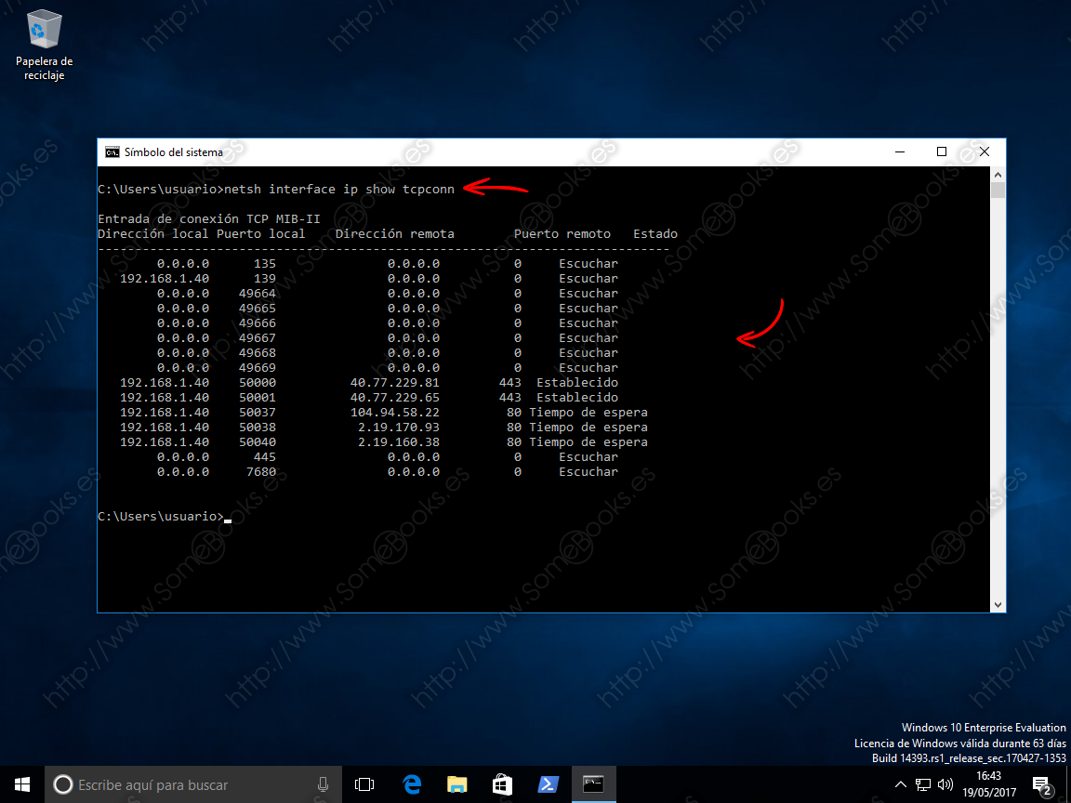
Task: Open Windows PowerShell from the taskbar
Action: pos(548,783)
